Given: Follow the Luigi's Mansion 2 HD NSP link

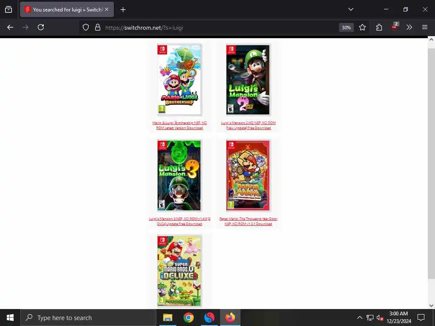Looking at the screenshot, I should click(248, 125).
